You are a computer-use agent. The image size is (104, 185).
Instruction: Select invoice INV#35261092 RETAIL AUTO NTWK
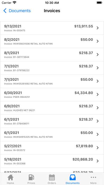pyautogui.click(x=52, y=81)
